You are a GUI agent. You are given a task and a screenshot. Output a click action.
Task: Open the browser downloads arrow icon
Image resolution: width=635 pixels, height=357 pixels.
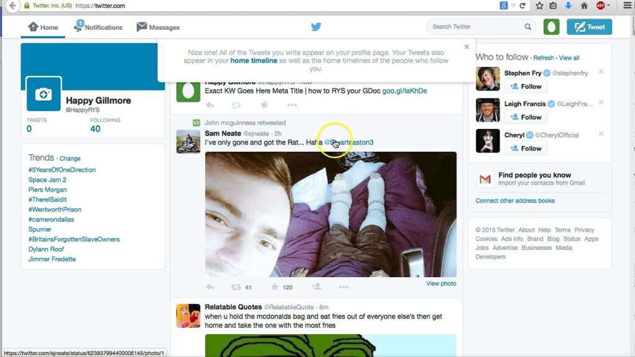tap(568, 6)
